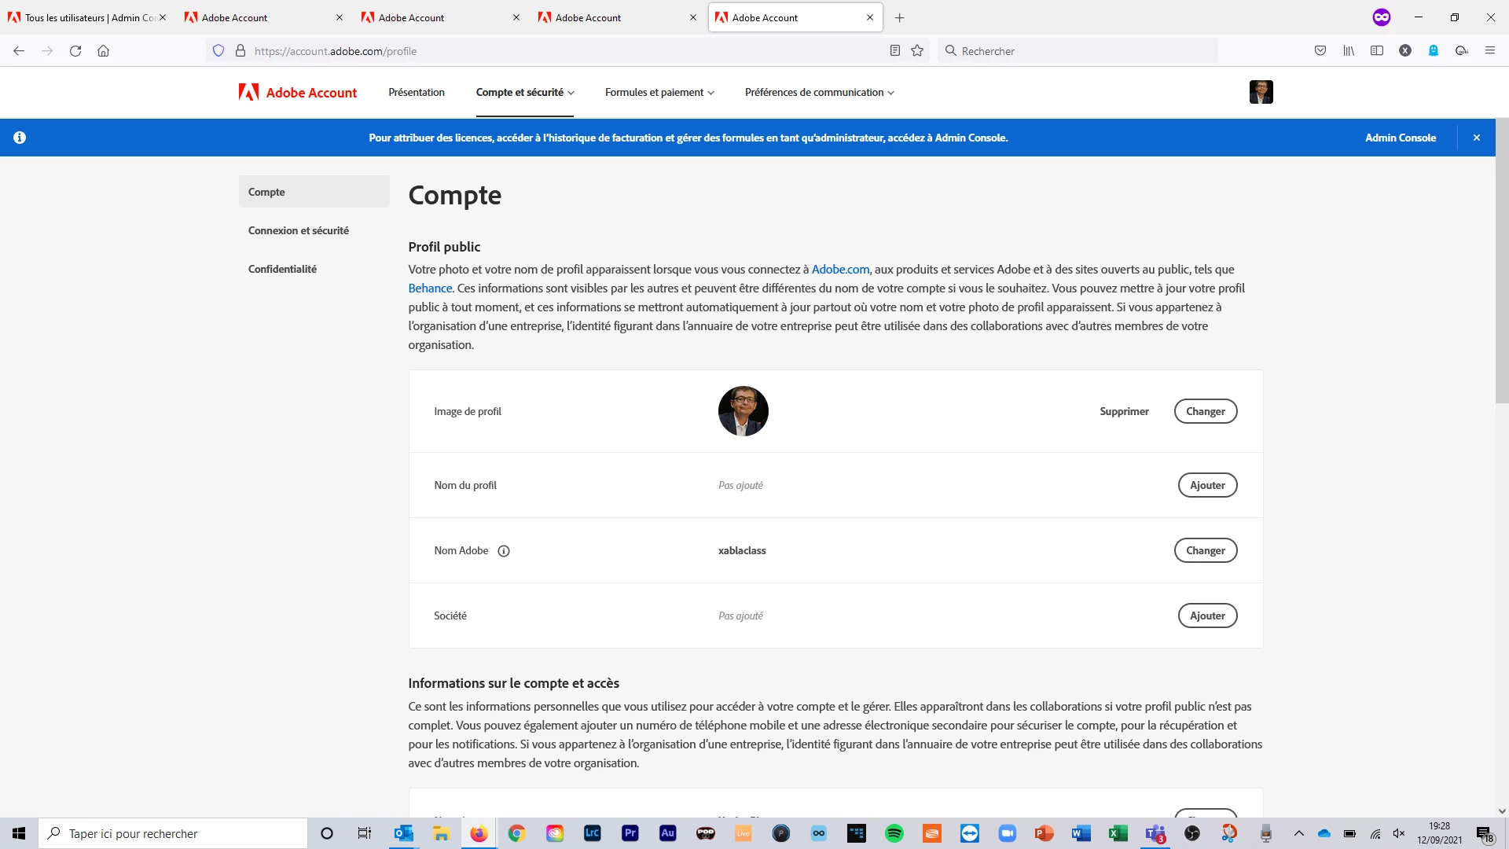Expand the Formules et paiement menu
The width and height of the screenshot is (1509, 849).
659,93
